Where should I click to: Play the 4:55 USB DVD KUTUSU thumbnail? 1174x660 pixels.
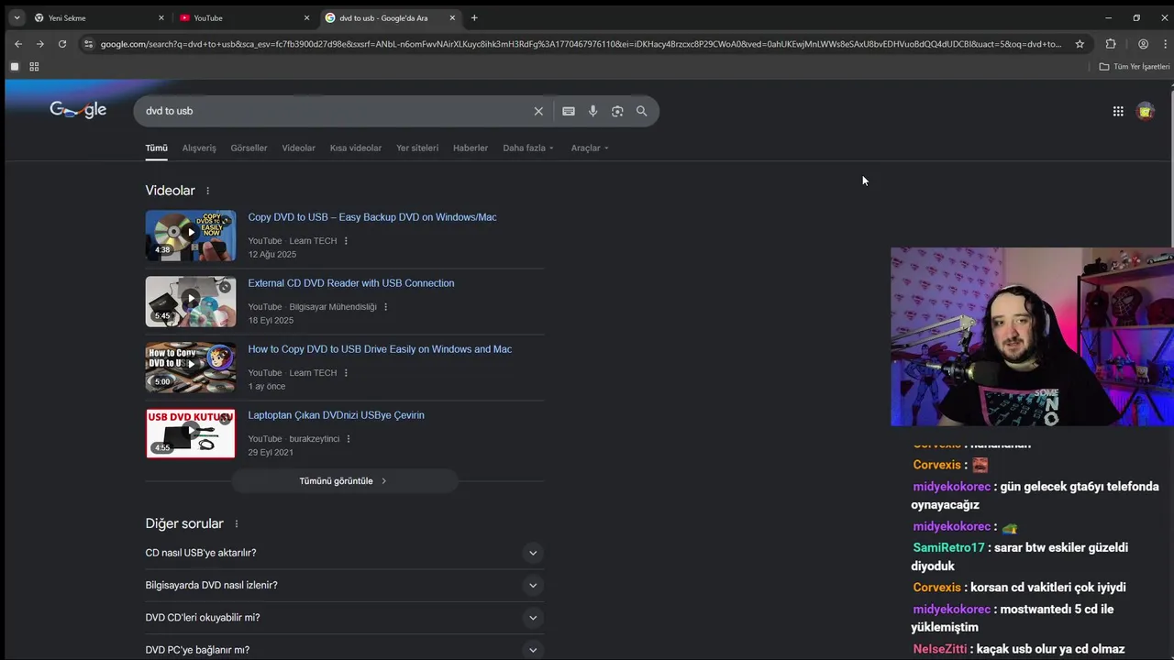pos(191,434)
